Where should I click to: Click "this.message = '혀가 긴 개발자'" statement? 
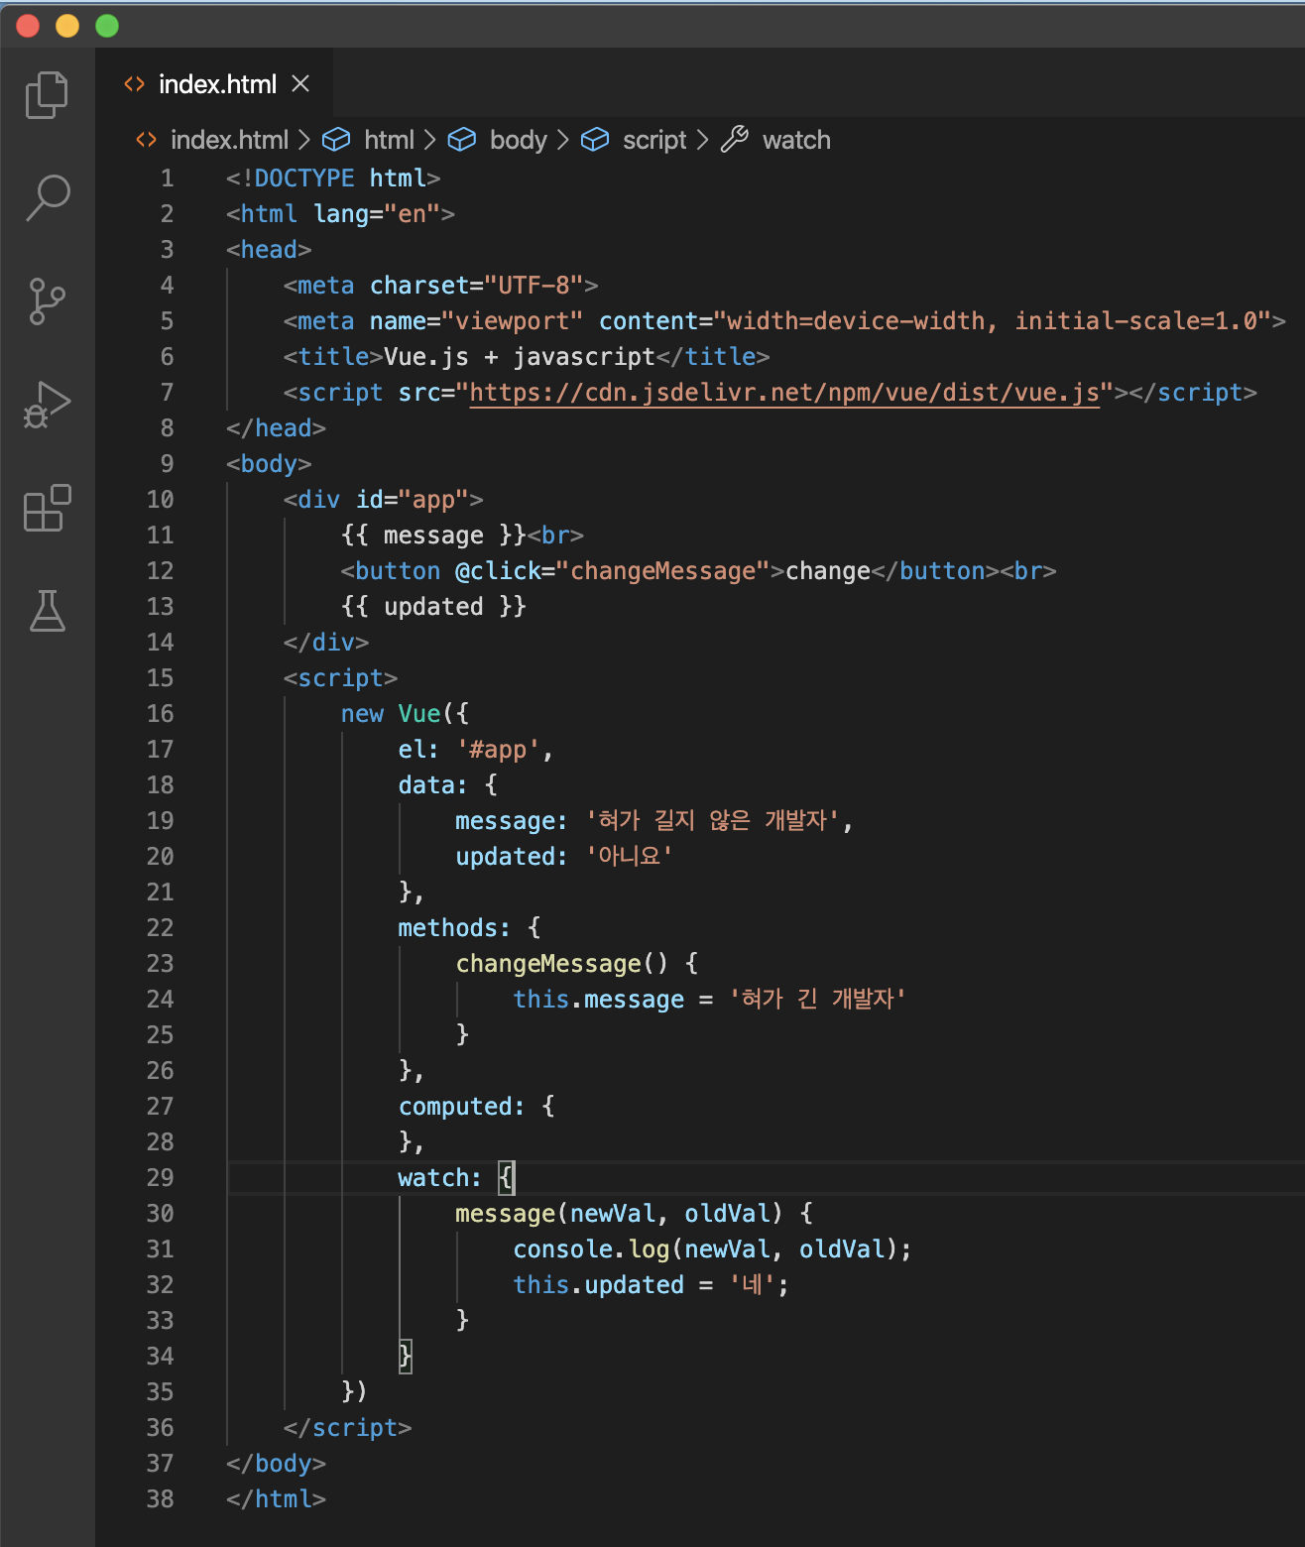click(x=709, y=1000)
